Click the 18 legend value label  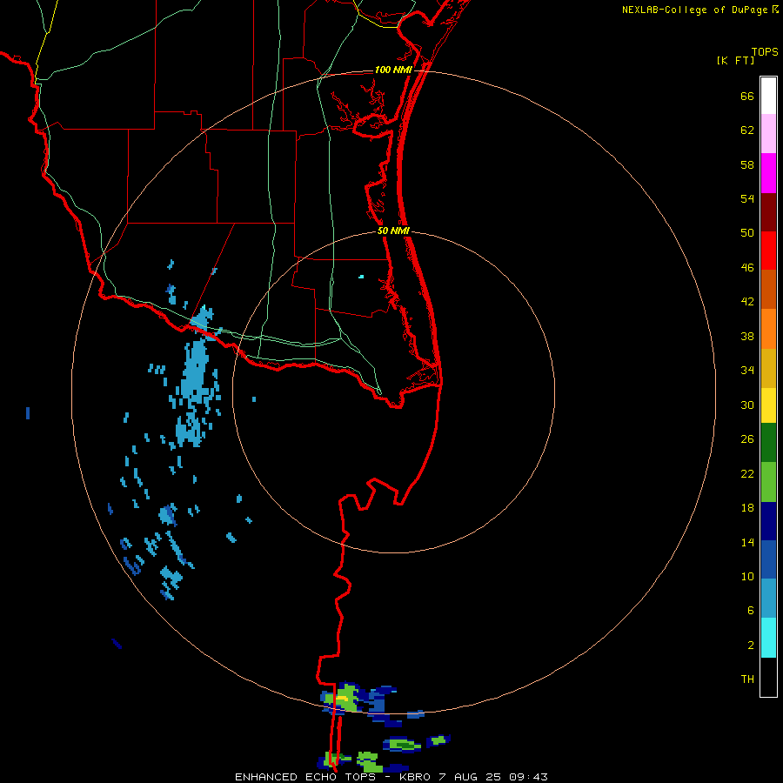pyautogui.click(x=747, y=508)
